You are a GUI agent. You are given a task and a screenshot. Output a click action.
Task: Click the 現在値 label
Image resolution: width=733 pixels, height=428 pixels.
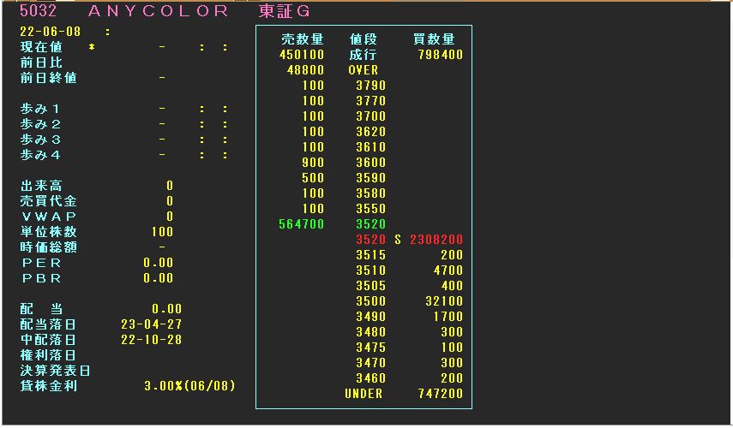40,47
